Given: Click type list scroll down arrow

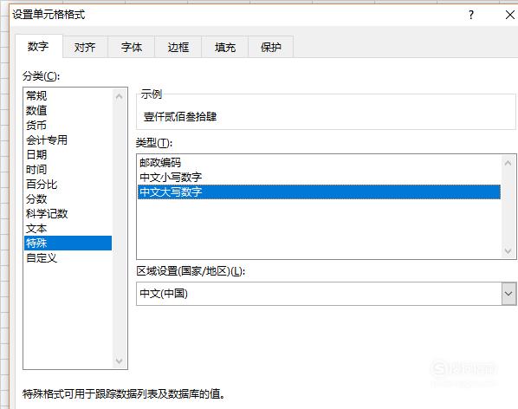Looking at the screenshot, I should pyautogui.click(x=508, y=251).
